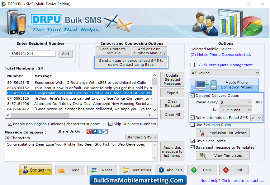This screenshot has height=185, width=270.
Task: Enable Use Exclusion Rules checkbox
Action: pos(193,125)
